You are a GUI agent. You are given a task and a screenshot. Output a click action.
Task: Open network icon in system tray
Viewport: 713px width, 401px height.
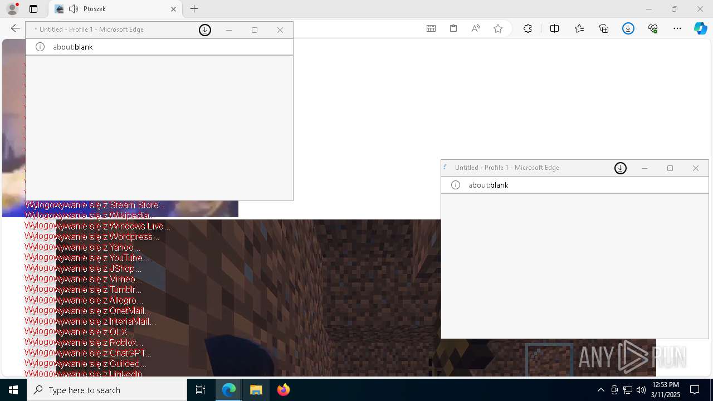tap(628, 390)
